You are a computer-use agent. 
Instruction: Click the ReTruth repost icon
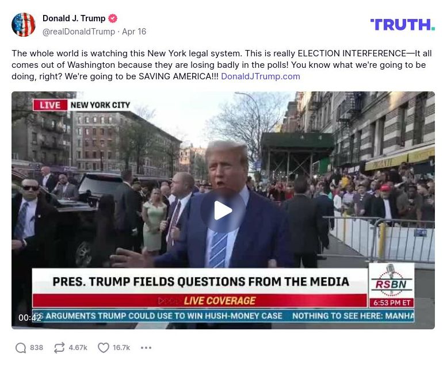tap(59, 348)
